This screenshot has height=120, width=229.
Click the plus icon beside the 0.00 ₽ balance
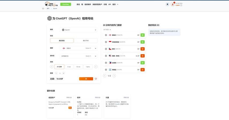pyautogui.click(x=181, y=5)
